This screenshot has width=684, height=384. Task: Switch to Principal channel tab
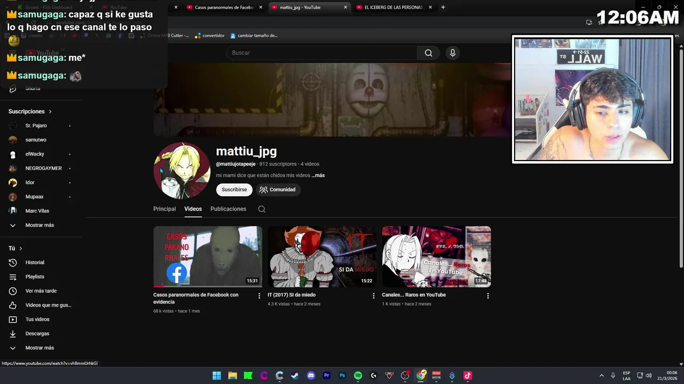point(165,209)
